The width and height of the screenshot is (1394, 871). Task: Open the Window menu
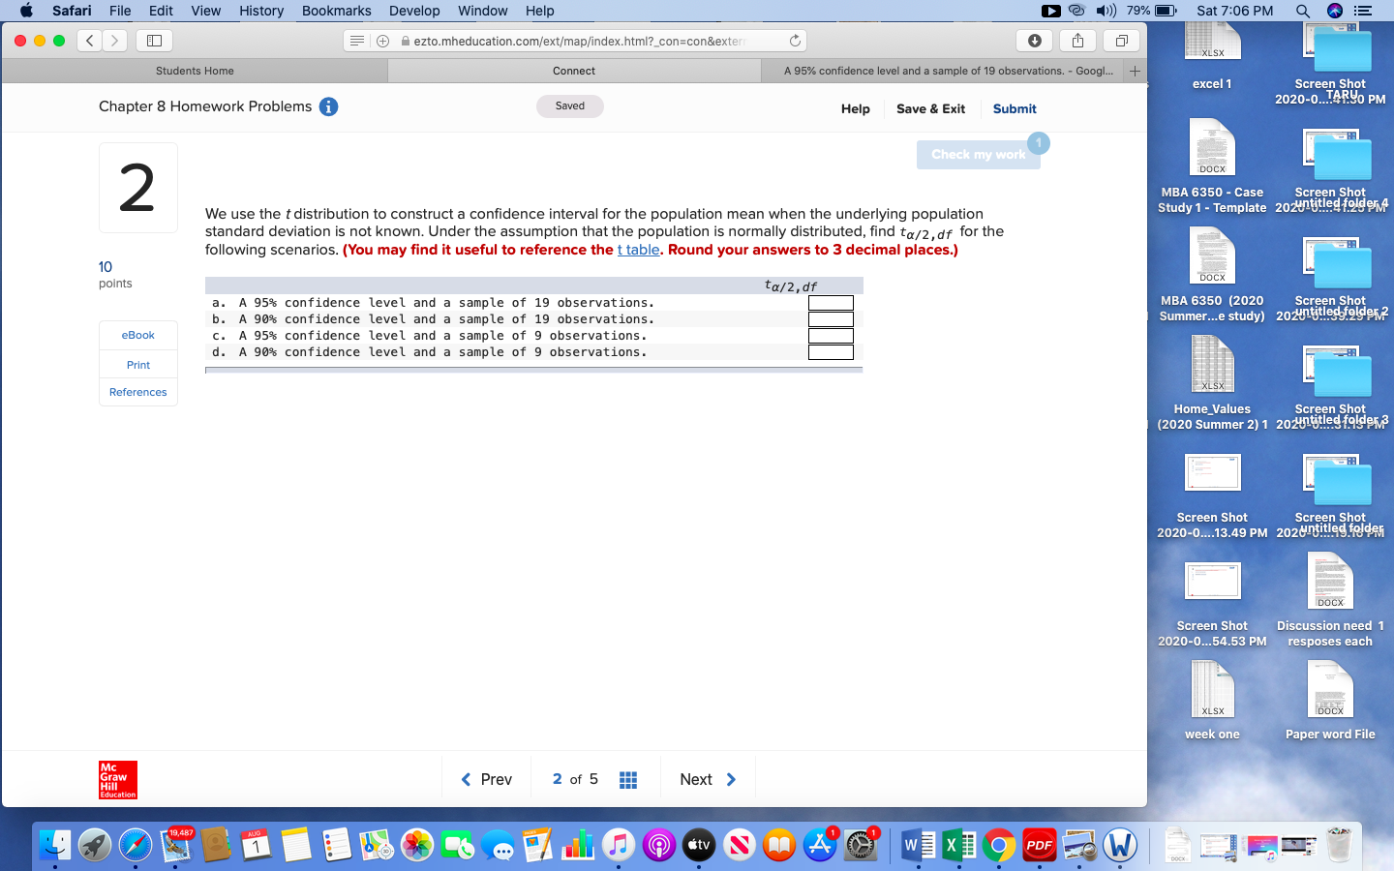(482, 11)
